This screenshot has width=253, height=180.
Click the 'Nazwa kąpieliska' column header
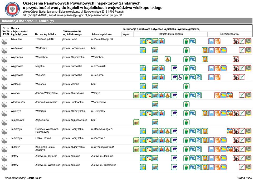click(x=46, y=34)
